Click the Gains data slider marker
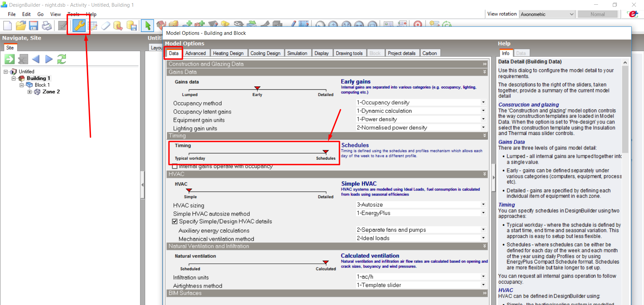This screenshot has width=644, height=305. coord(257,88)
